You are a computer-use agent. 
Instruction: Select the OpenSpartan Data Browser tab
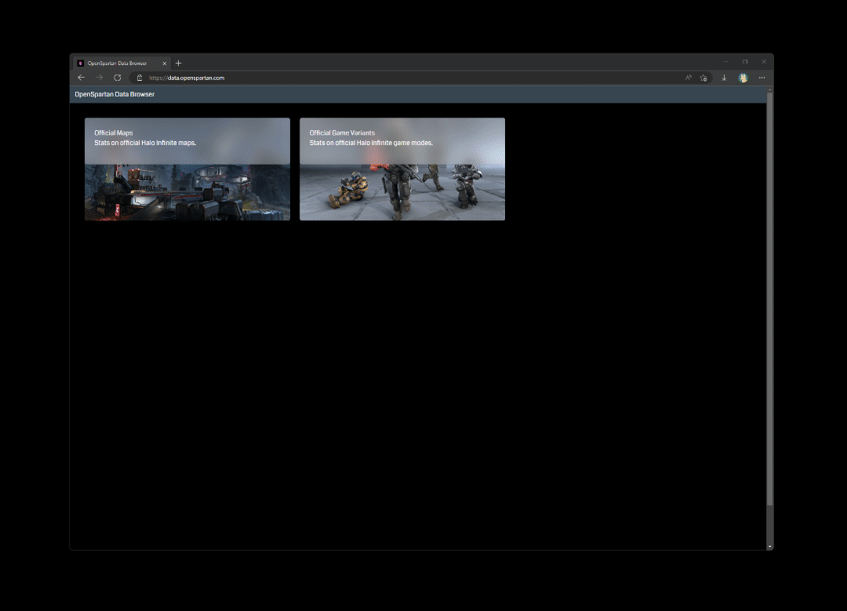coord(122,64)
